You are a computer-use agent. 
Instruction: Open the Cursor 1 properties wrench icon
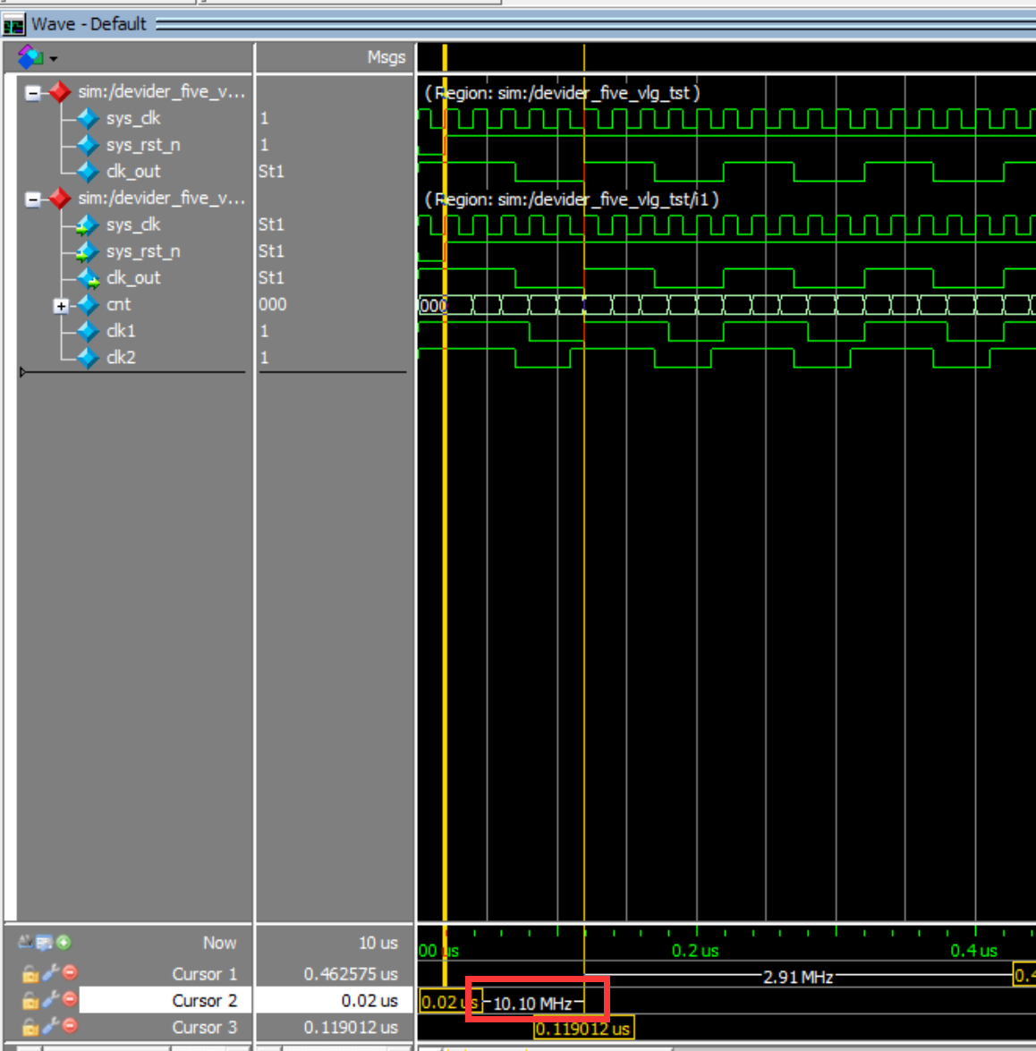coord(50,973)
